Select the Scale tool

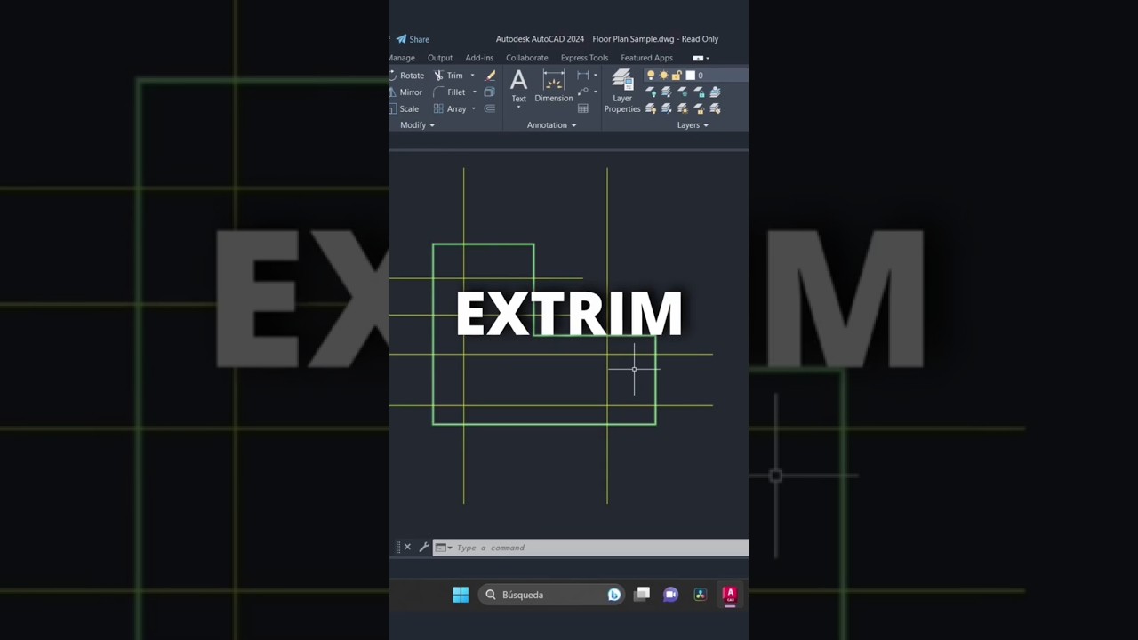click(405, 108)
